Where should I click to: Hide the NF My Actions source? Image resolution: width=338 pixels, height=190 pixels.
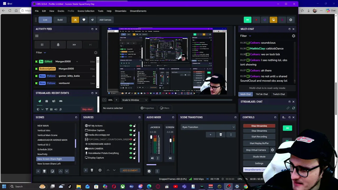point(130,126)
